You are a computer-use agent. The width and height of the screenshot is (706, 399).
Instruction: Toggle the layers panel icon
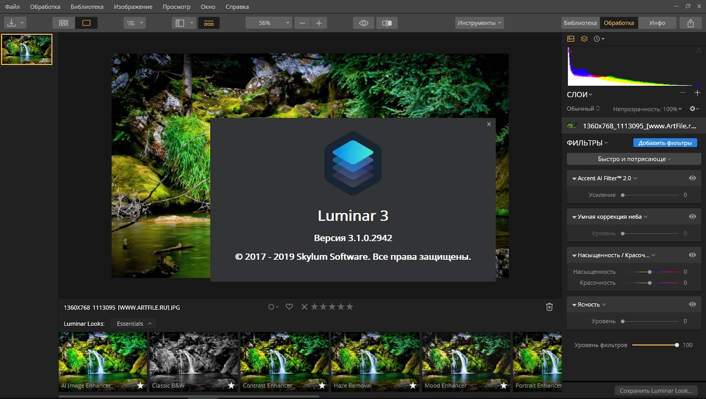coord(584,38)
